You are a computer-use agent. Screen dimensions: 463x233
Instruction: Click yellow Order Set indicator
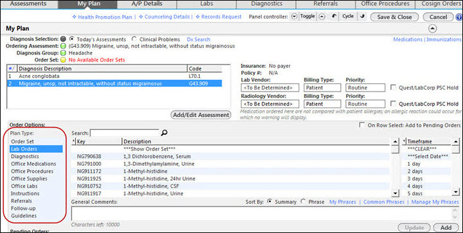click(63, 60)
